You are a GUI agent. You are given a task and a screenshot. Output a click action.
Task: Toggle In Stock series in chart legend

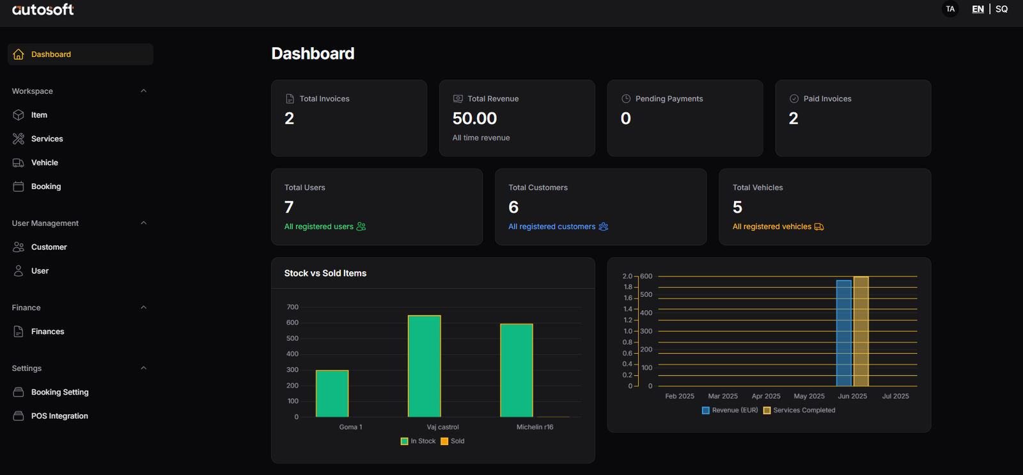tap(418, 441)
